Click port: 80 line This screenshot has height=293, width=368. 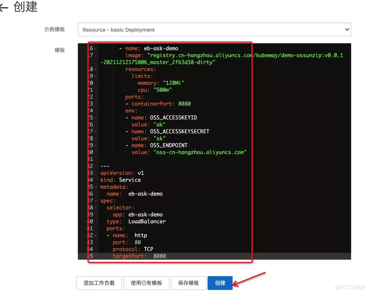(x=127, y=242)
